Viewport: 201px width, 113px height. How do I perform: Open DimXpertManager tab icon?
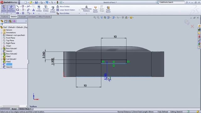[14, 21]
